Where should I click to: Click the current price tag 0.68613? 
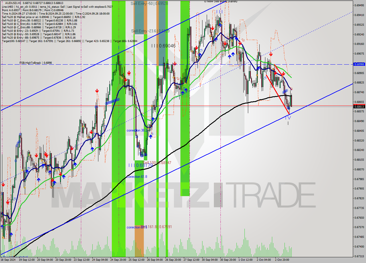(x=359, y=107)
